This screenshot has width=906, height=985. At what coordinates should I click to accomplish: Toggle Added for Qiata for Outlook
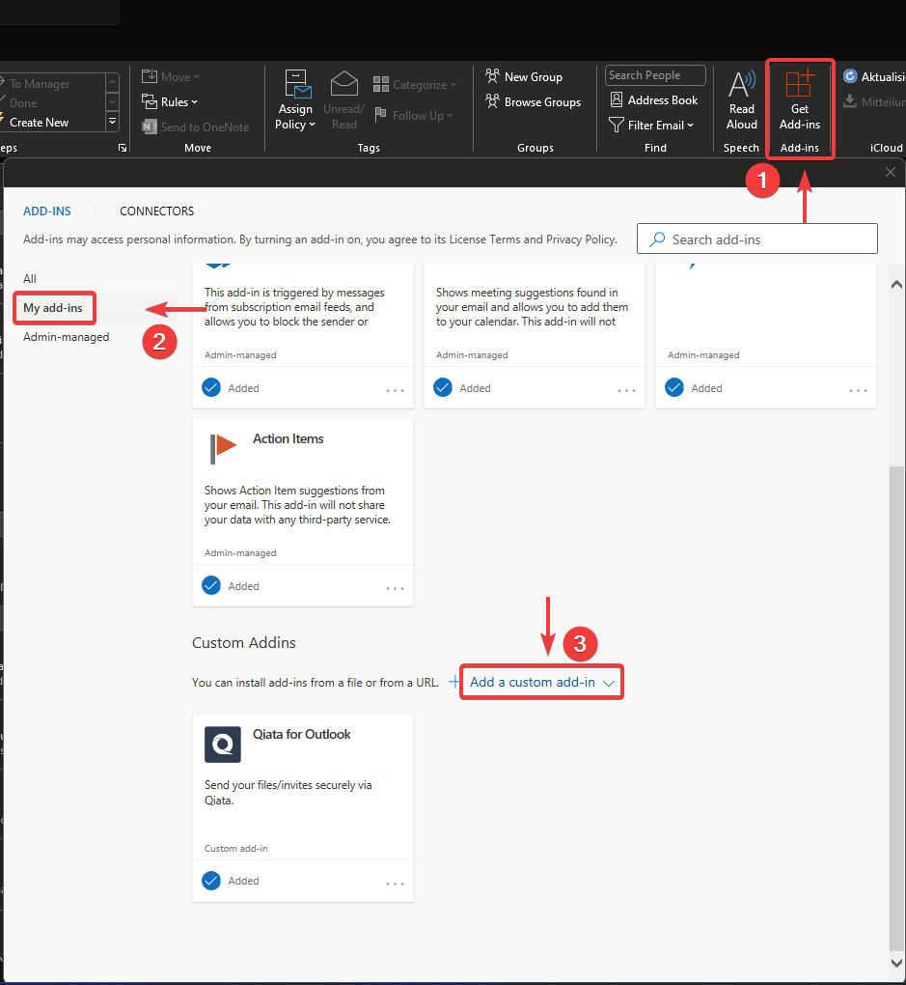(210, 880)
